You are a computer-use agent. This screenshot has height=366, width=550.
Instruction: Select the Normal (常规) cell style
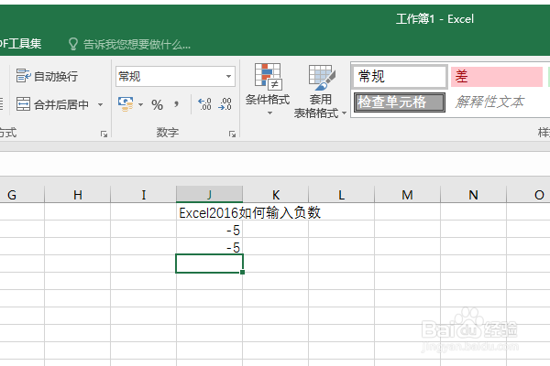pos(400,76)
